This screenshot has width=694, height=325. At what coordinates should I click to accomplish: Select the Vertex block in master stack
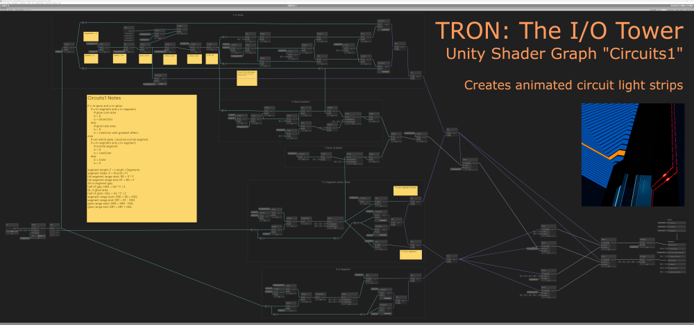coord(677,225)
